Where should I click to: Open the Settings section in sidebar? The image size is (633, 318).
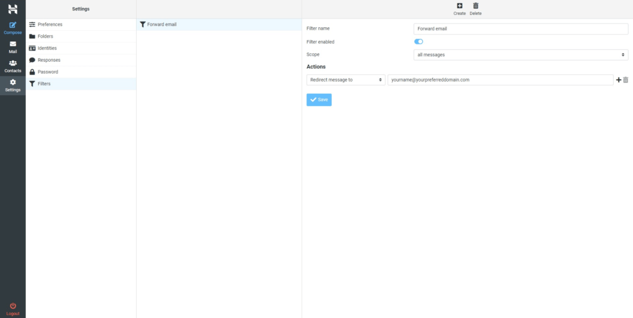(13, 85)
